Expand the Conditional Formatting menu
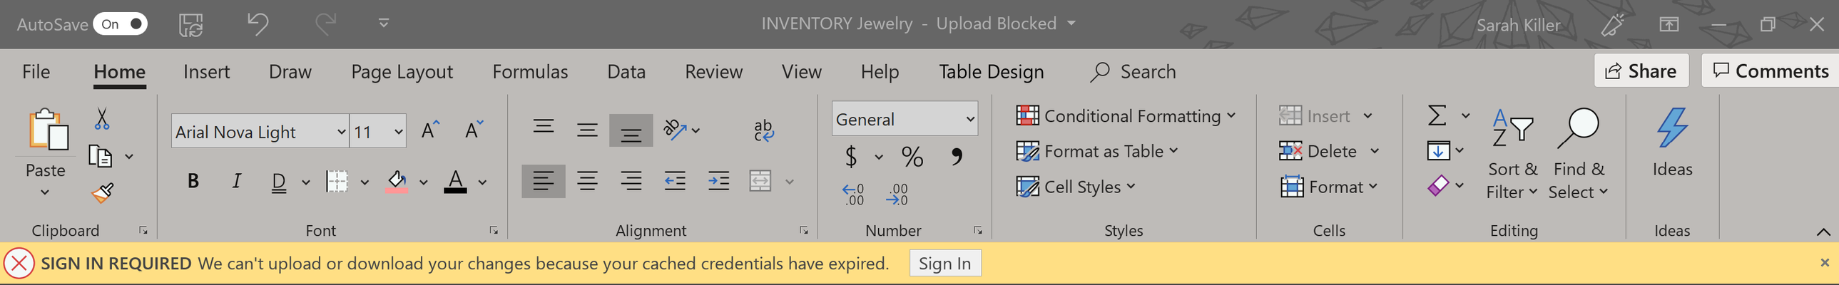This screenshot has width=1839, height=285. click(1126, 115)
